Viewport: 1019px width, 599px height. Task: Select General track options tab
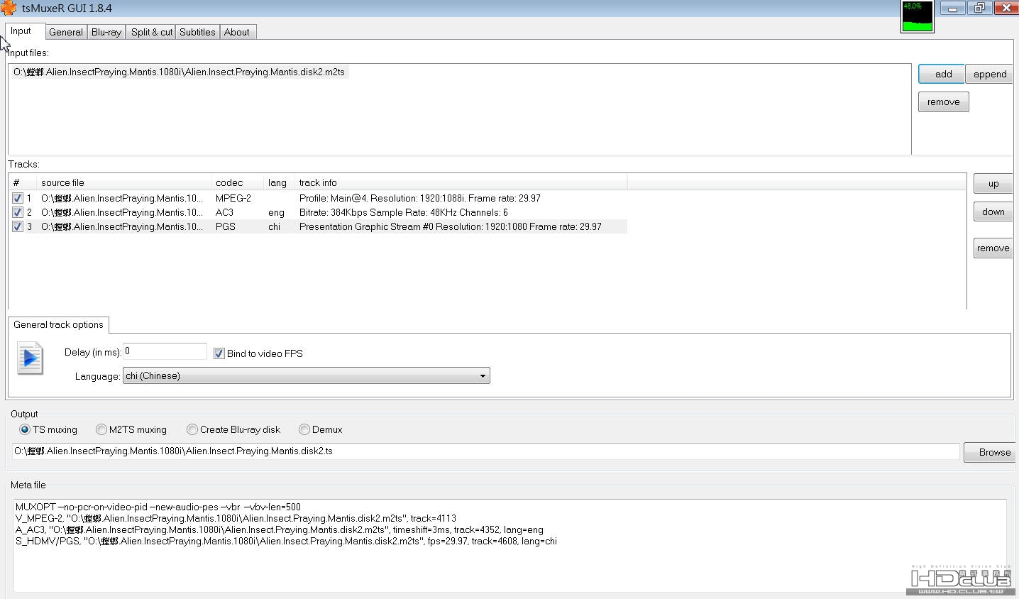coord(58,324)
